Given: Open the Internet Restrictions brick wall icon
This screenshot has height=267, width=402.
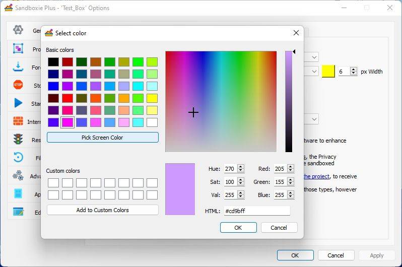Looking at the screenshot, I should point(18,121).
